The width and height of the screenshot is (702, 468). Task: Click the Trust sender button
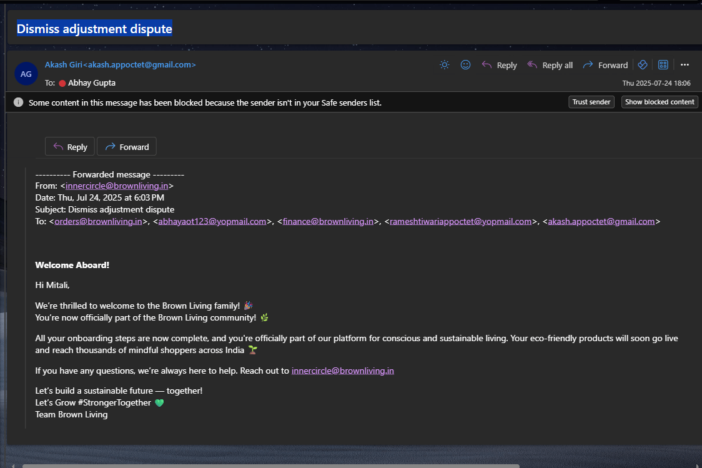click(591, 102)
